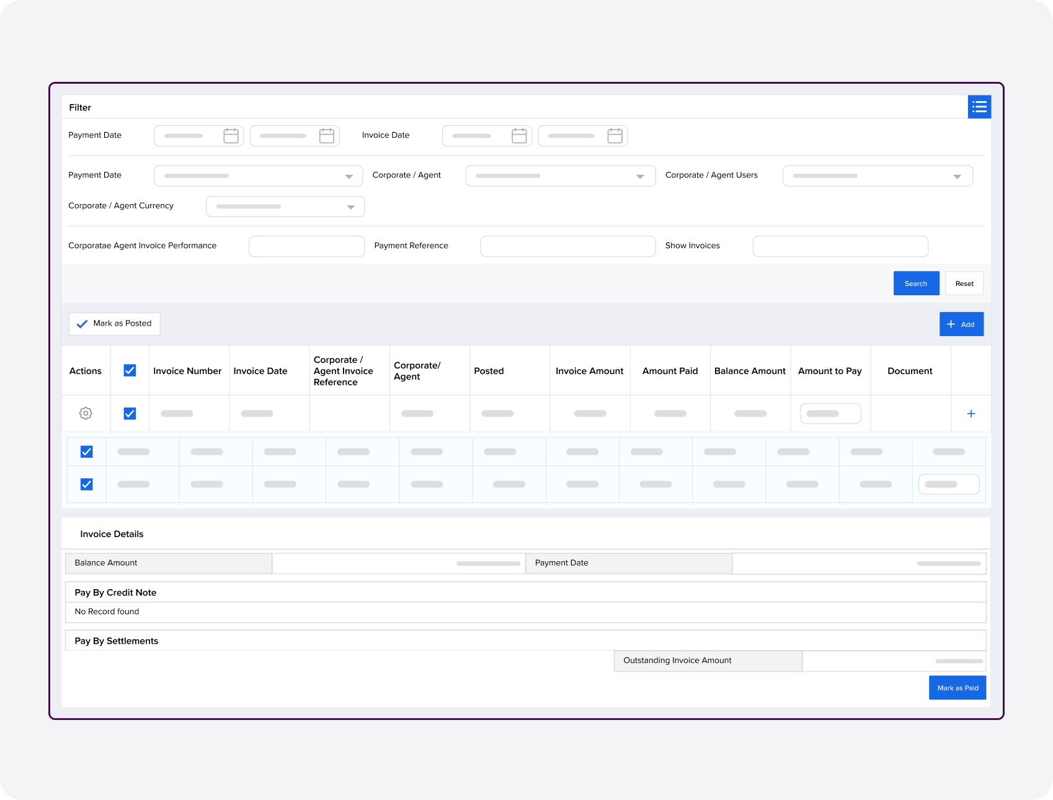Click the Invoice Details heading
This screenshot has width=1053, height=800.
coord(112,534)
